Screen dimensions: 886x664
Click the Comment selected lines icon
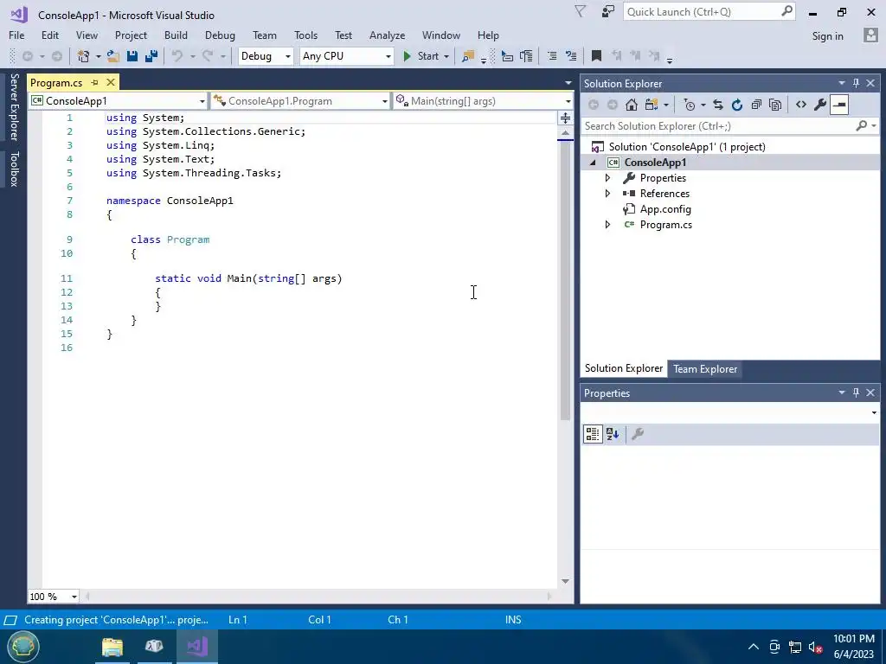(x=552, y=56)
